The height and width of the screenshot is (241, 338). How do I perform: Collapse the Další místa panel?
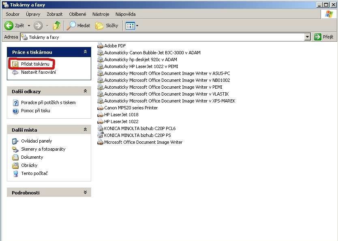(x=85, y=130)
